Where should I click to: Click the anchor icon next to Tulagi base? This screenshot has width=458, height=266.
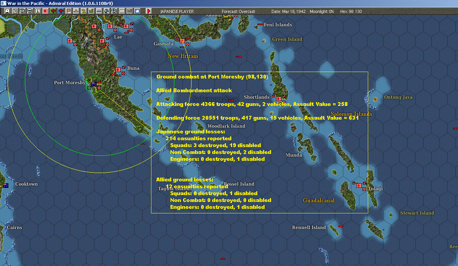click(x=354, y=183)
